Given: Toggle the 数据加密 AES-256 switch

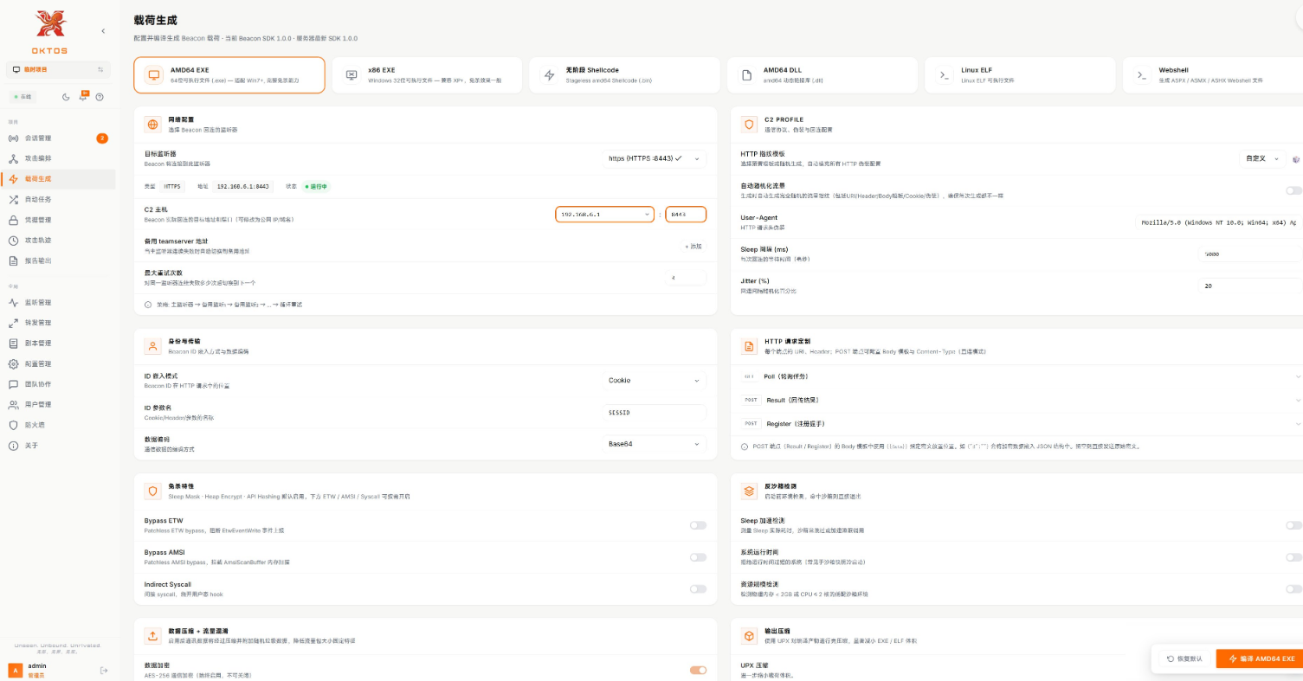Looking at the screenshot, I should pos(698,670).
